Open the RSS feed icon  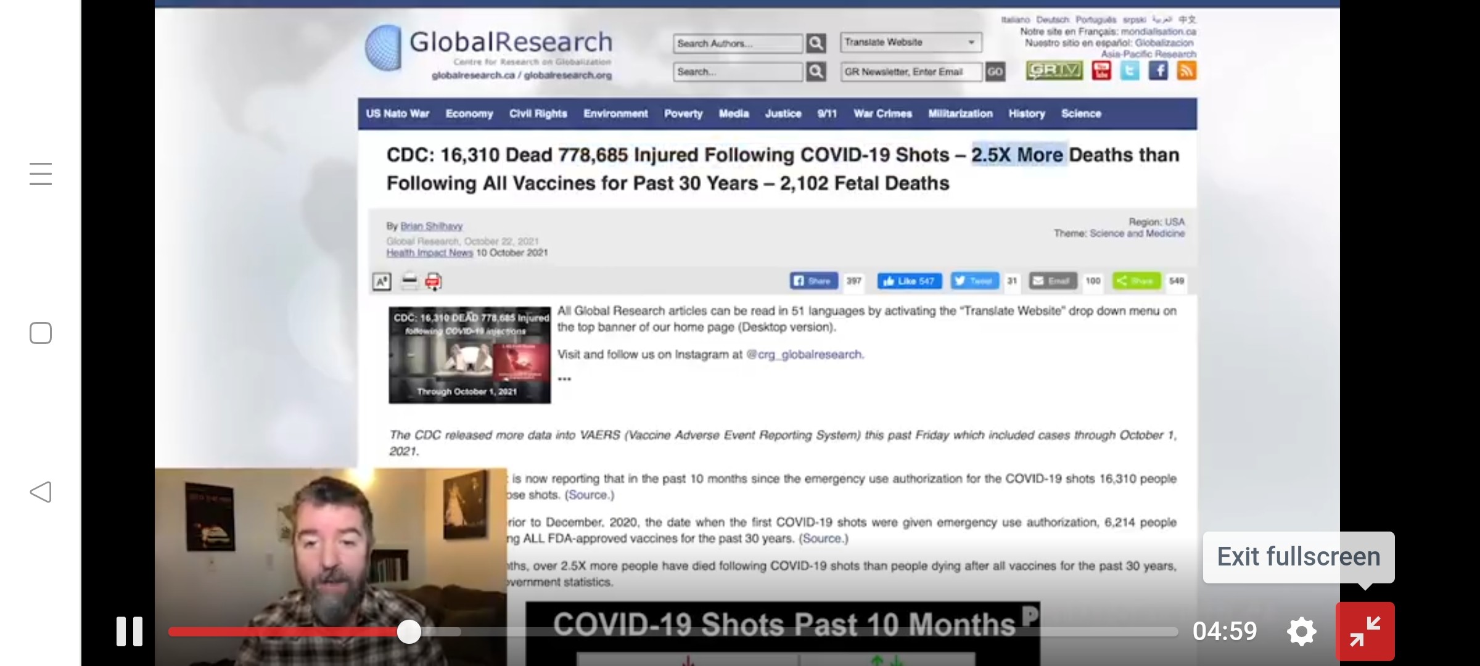click(x=1186, y=70)
